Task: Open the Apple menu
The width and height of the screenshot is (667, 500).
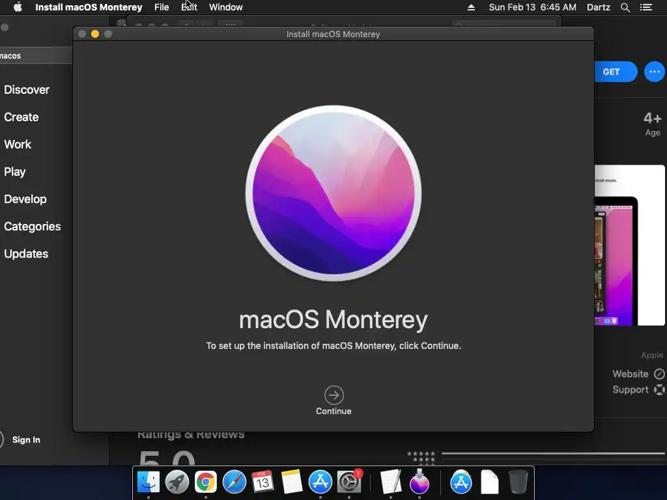Action: 18,7
